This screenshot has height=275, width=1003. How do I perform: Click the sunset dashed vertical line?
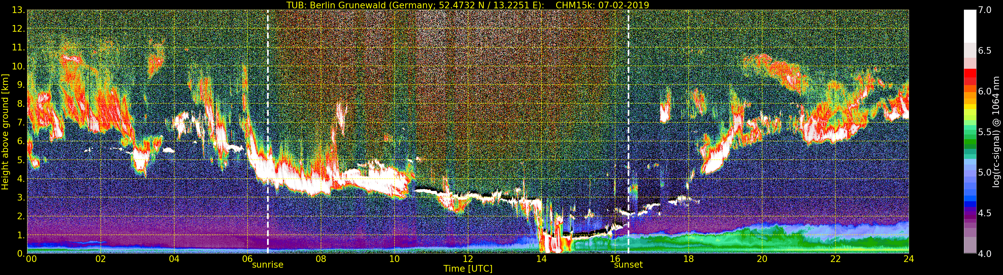point(628,131)
